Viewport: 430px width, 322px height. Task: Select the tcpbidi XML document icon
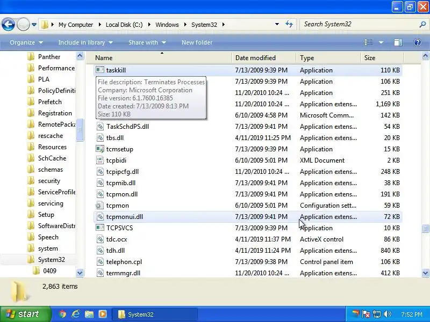tap(100, 160)
